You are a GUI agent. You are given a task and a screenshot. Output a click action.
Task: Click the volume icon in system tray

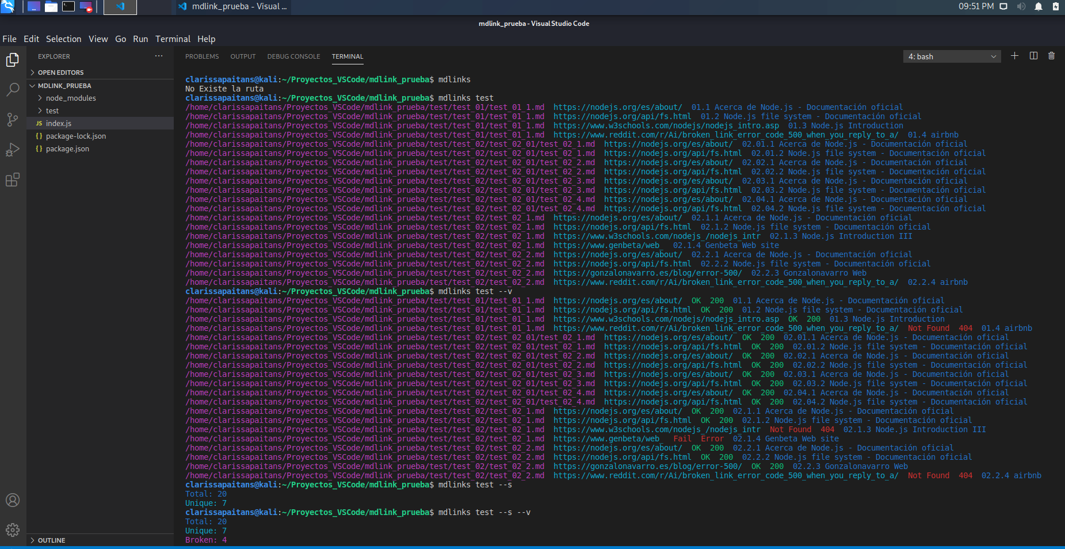[1021, 6]
